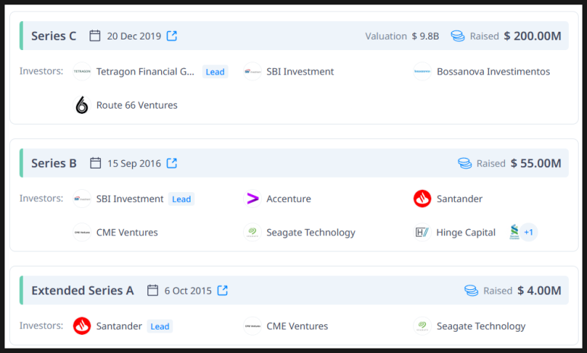
Task: Open the Series C external link icon
Action: tap(172, 36)
